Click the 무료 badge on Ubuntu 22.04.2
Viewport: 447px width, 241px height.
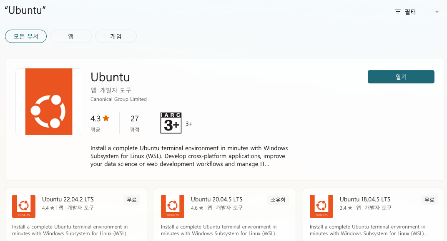132,200
